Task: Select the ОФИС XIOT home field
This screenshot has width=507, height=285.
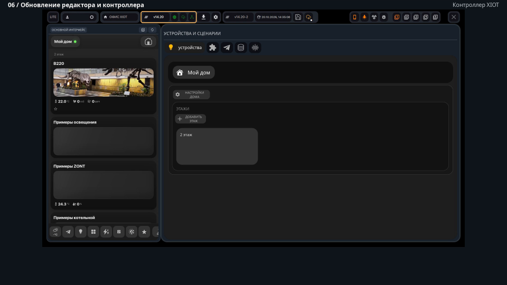Action: 119,17
